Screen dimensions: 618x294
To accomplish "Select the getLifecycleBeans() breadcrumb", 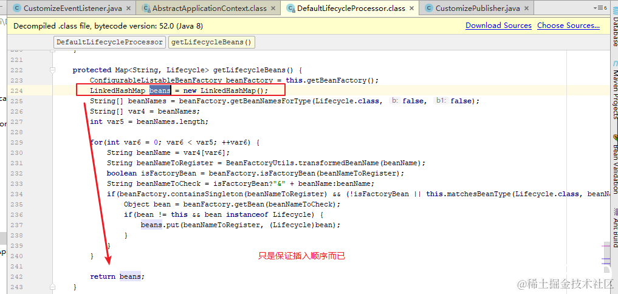I will (211, 42).
